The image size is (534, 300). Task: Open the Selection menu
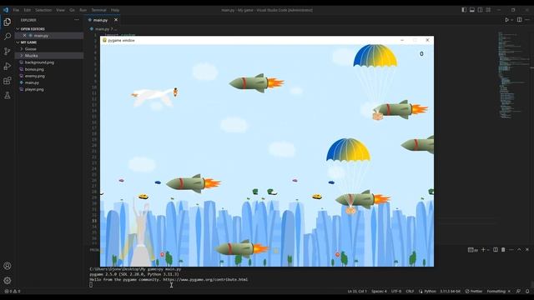[x=43, y=10]
